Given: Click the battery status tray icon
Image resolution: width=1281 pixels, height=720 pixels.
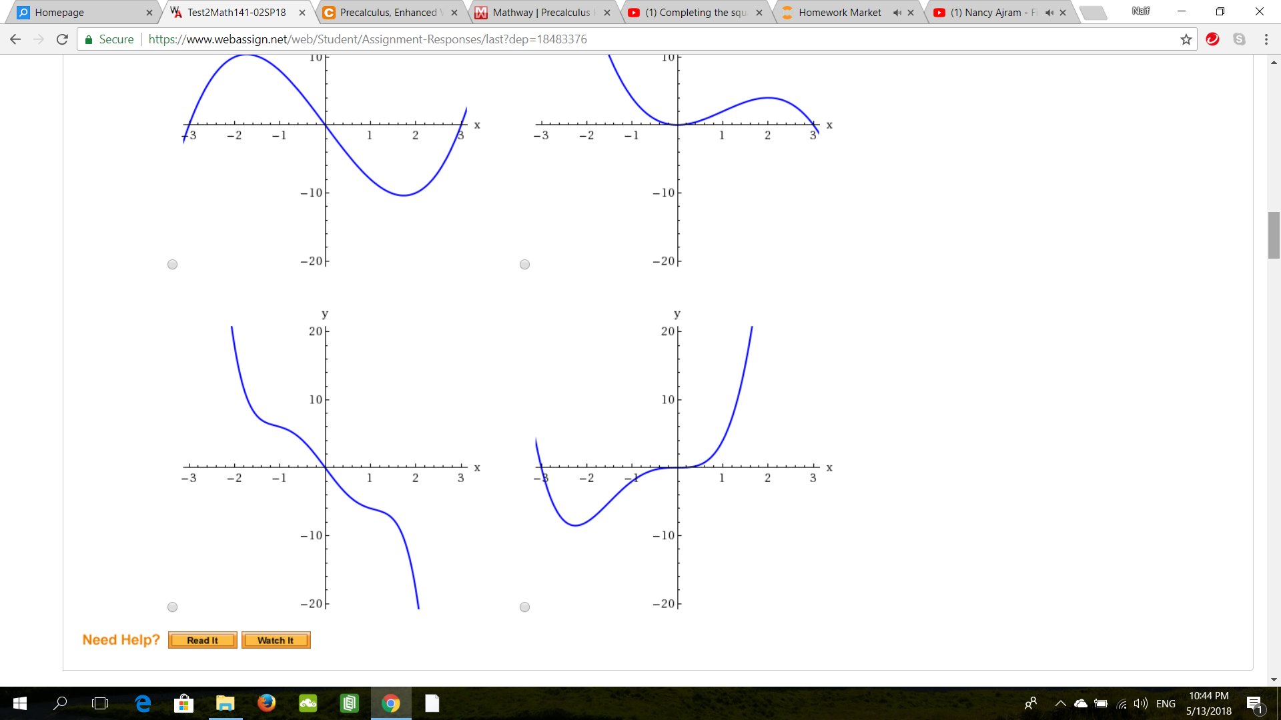Looking at the screenshot, I should 1101,703.
